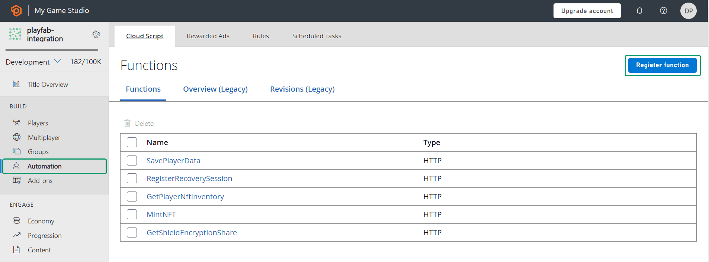Click the Automation sidebar icon
Image resolution: width=709 pixels, height=262 pixels.
[16, 166]
